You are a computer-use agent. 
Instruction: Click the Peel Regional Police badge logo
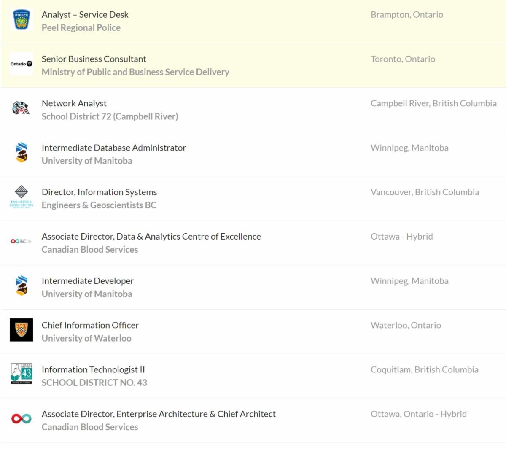pos(21,20)
